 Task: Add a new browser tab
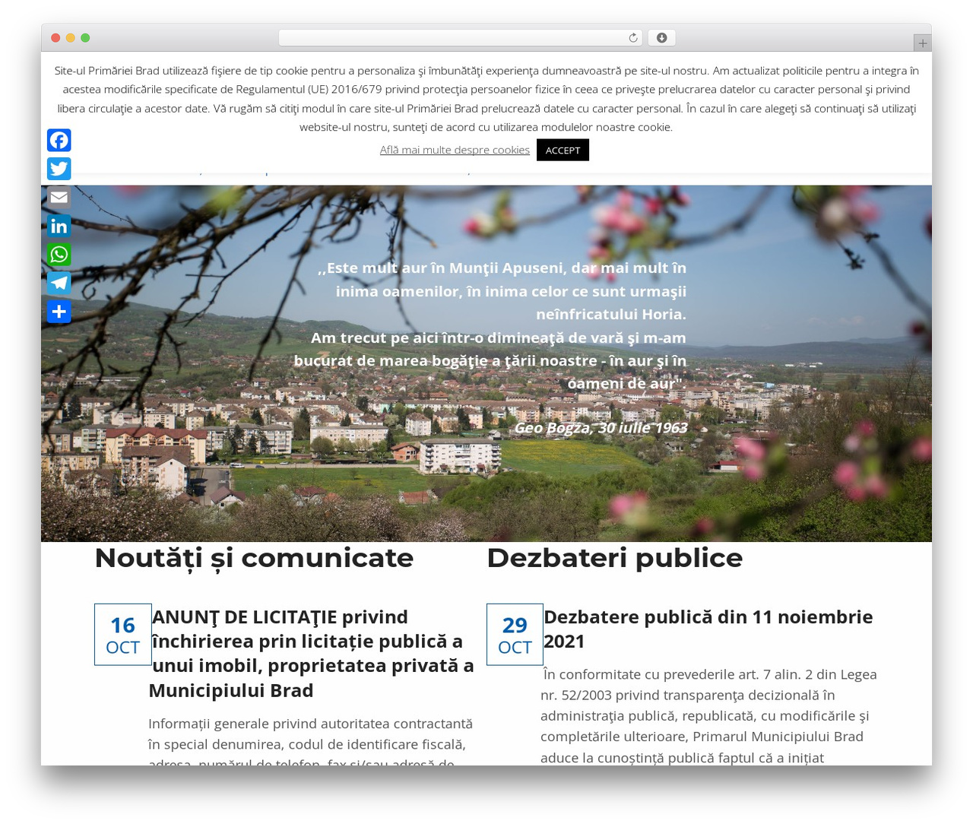(x=922, y=43)
